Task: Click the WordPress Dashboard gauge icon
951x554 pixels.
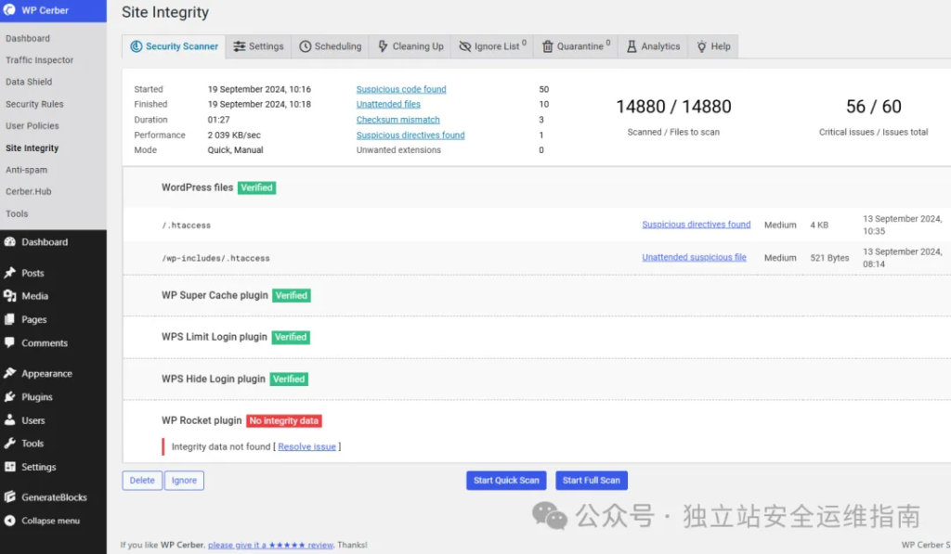Action: pyautogui.click(x=9, y=242)
